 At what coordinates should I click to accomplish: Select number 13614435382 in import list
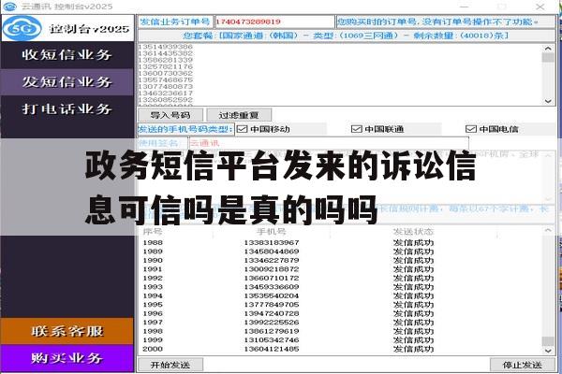point(165,53)
